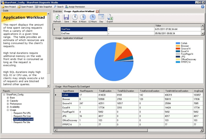
Task: Sort by the TotalServiceDuration column header
Action: tap(151, 91)
